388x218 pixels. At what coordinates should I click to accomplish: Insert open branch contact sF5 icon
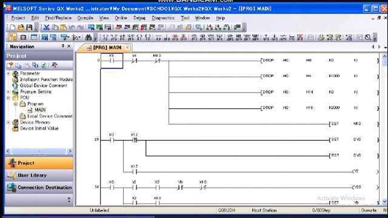coord(114,38)
